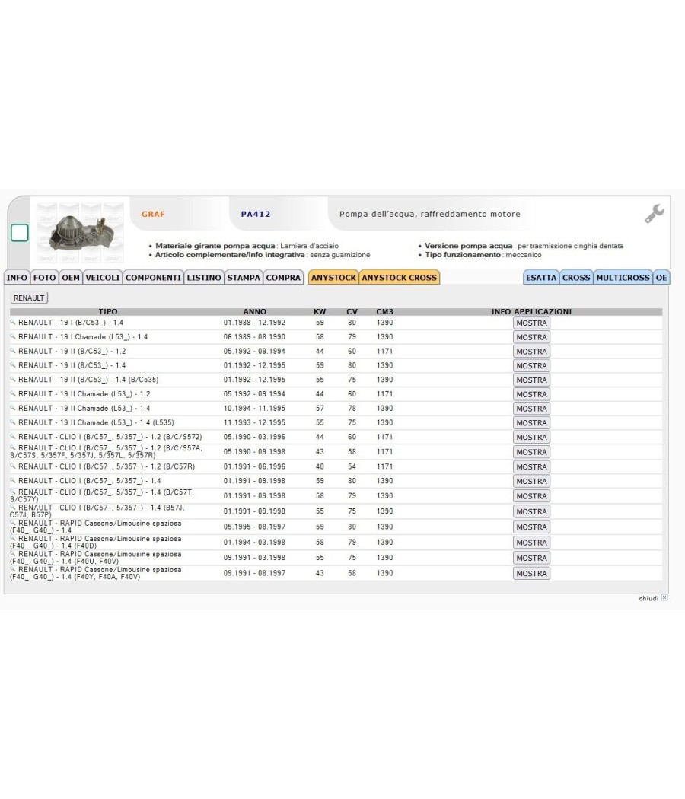Image resolution: width=685 pixels, height=799 pixels.
Task: Open the GRAF water pump thumbnail
Action: click(80, 232)
